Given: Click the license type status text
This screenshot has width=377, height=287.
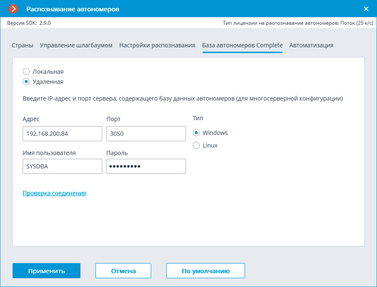Looking at the screenshot, I should tap(298, 23).
